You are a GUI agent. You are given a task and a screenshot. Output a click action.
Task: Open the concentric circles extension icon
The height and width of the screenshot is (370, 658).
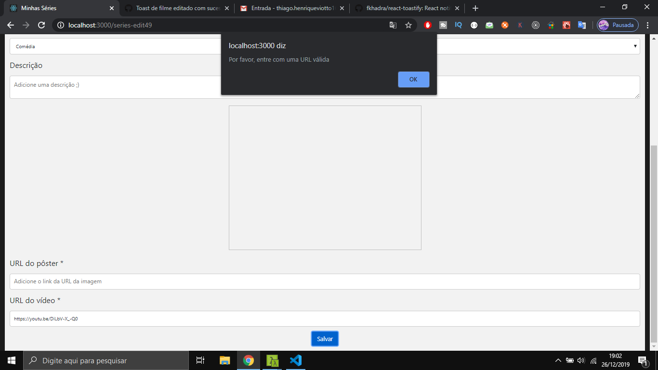tap(536, 25)
